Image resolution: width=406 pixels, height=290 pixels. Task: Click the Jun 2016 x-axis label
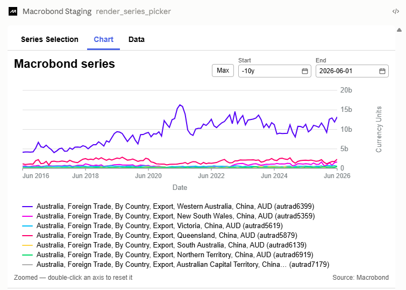35,176
